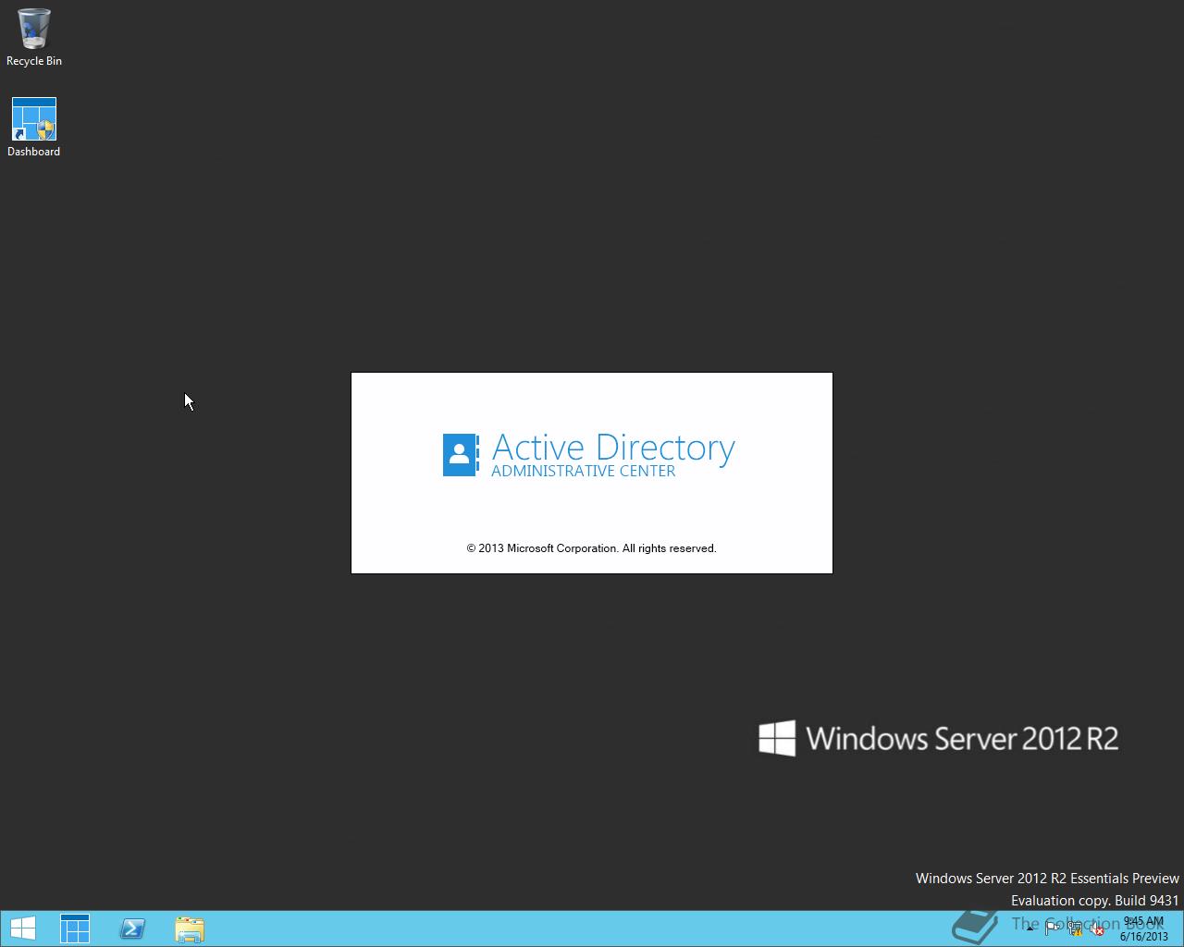Viewport: 1184px width, 947px height.
Task: Open Windows PowerShell from the taskbar
Action: (x=132, y=929)
